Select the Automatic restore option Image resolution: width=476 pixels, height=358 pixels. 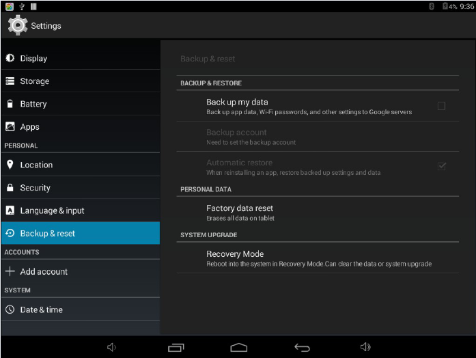click(x=318, y=167)
